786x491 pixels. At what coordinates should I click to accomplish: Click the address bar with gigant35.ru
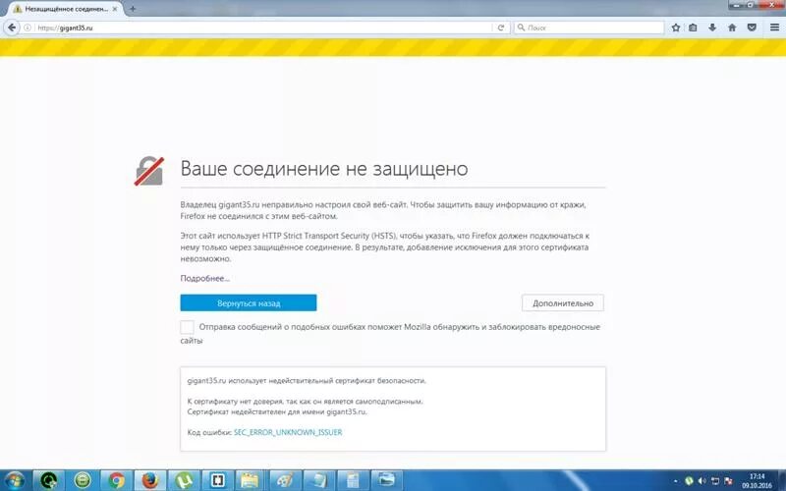point(264,27)
